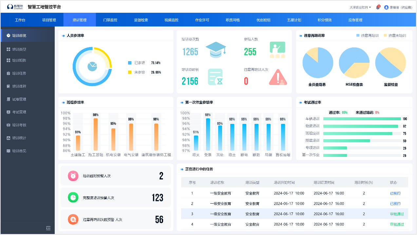Collapse the sidebar using bottom-left icon
Viewport: 417px width, 235px height.
click(48, 228)
